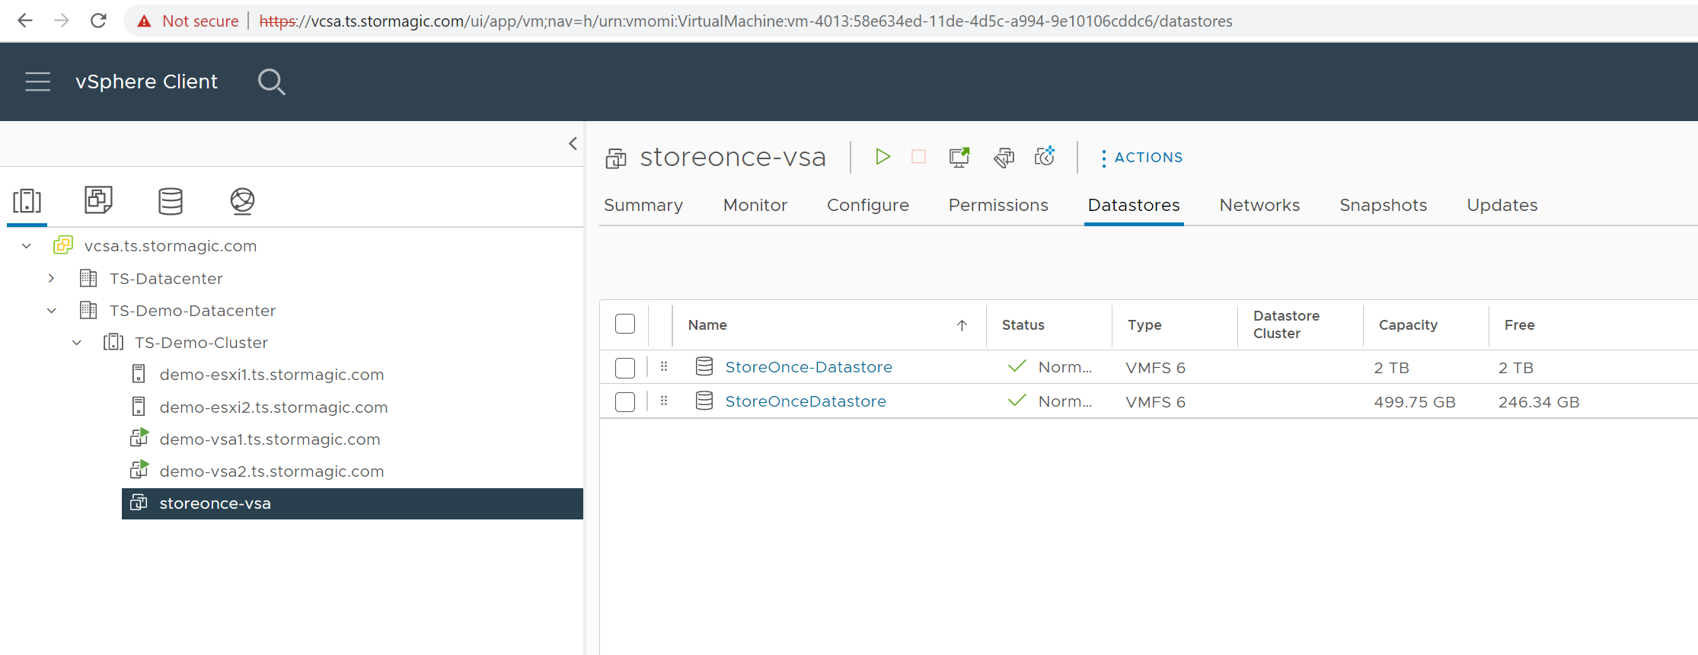Click the edit VM settings icon
Viewport: 1698px width, 655px height.
click(x=1004, y=157)
